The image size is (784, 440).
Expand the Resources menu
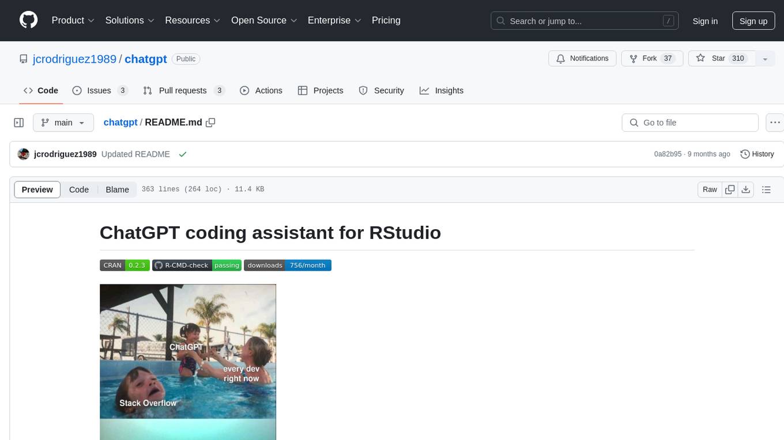click(x=193, y=20)
